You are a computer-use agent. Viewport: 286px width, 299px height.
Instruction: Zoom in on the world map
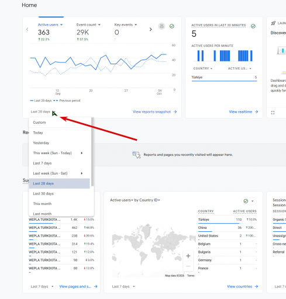(x=188, y=256)
